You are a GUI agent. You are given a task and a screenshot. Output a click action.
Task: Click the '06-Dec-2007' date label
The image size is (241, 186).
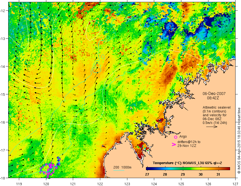click(214, 94)
